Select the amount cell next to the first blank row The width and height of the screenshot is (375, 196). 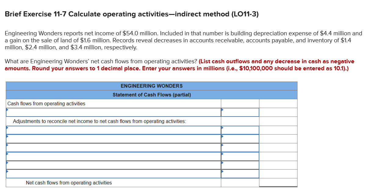pyautogui.click(x=240, y=112)
